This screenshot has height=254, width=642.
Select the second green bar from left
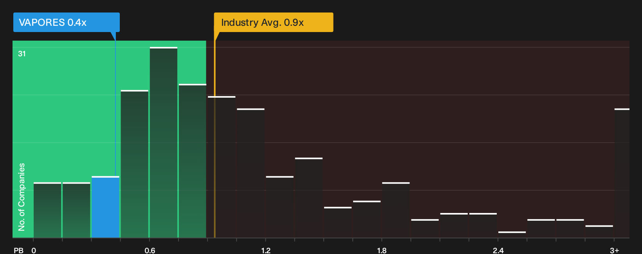76,210
